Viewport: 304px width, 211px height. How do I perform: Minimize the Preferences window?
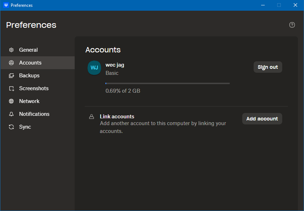pyautogui.click(x=263, y=5)
